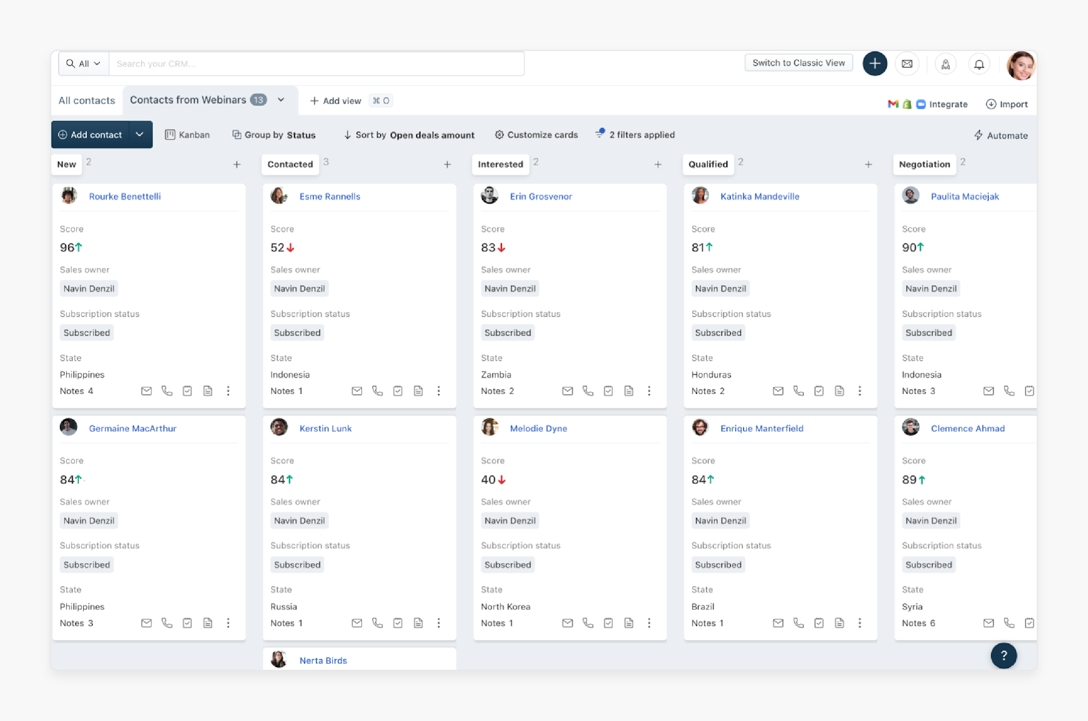1088x721 pixels.
Task: Open the rocket launch icon in header
Action: pos(945,64)
